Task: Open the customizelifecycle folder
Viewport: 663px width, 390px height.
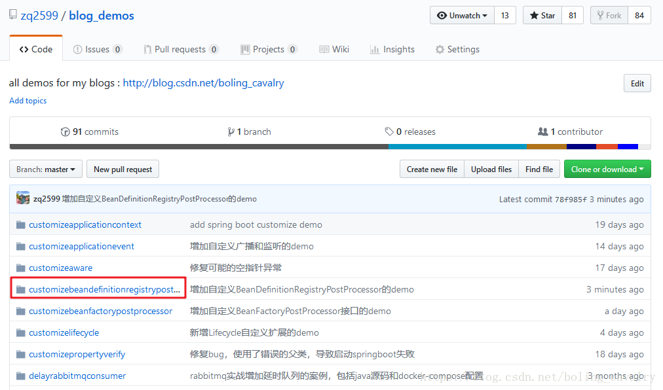Action: click(x=64, y=332)
